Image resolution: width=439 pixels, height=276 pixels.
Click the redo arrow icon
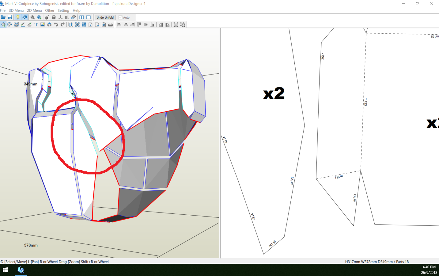coord(63,25)
